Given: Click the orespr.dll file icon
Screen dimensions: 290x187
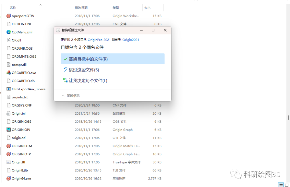Looking at the screenshot, I should (x=9, y=65).
